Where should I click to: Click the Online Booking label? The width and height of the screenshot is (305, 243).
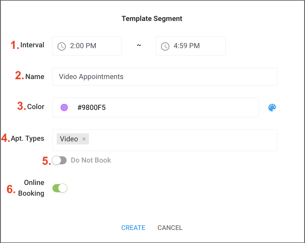click(x=31, y=188)
